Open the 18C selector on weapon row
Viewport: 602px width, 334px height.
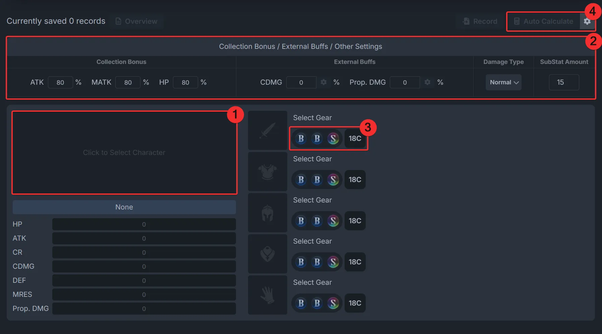[355, 139]
